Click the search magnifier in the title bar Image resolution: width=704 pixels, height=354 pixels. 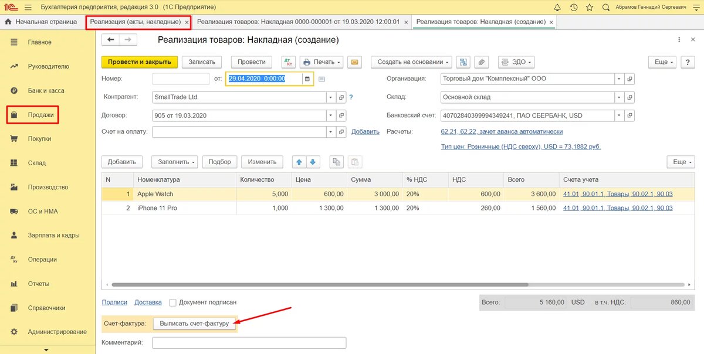[x=605, y=7]
